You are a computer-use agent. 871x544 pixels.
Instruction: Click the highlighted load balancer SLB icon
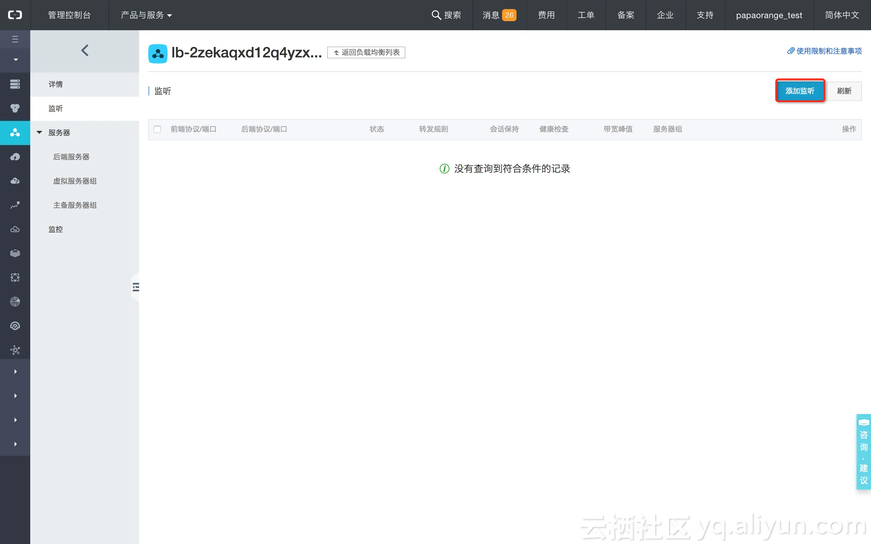(15, 133)
